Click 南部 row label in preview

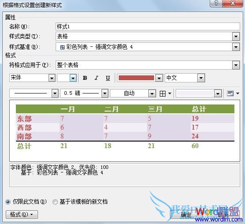(x=24, y=136)
